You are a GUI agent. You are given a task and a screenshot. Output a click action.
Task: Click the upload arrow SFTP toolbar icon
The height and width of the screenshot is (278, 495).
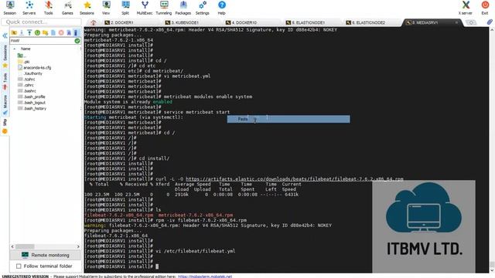[29, 32]
